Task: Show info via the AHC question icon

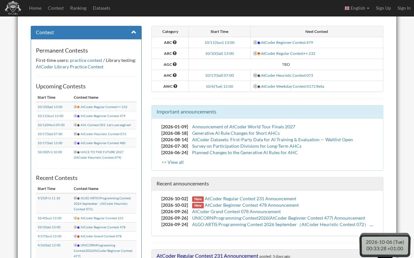Action: point(175,75)
